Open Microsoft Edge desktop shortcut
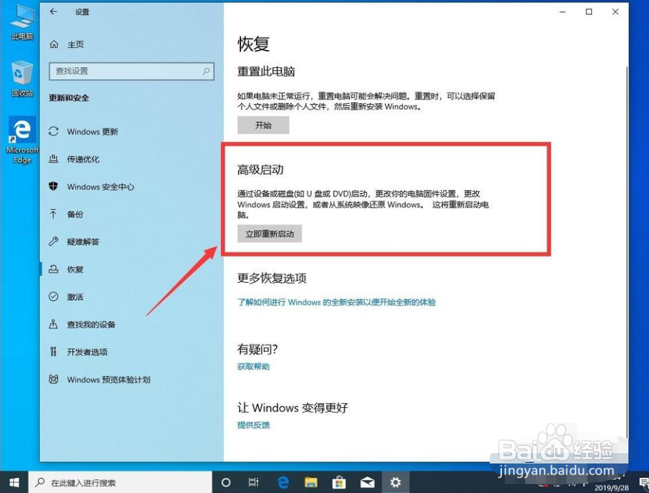This screenshot has height=493, width=649. tap(23, 140)
